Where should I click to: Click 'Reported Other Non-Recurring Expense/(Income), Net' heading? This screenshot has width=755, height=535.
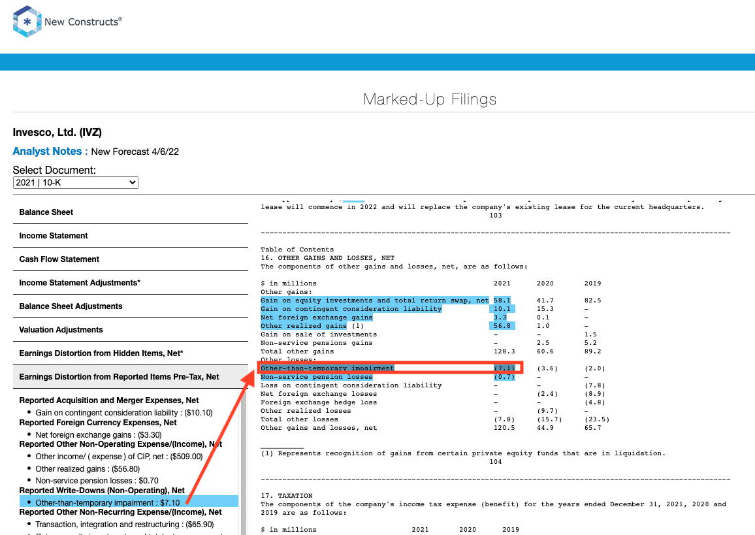point(120,512)
